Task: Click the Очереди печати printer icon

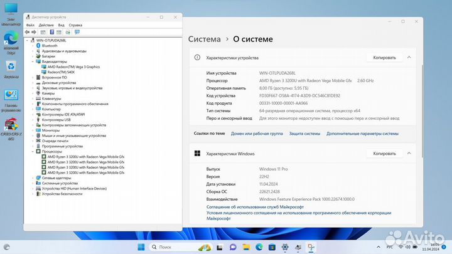Action: 38,141
